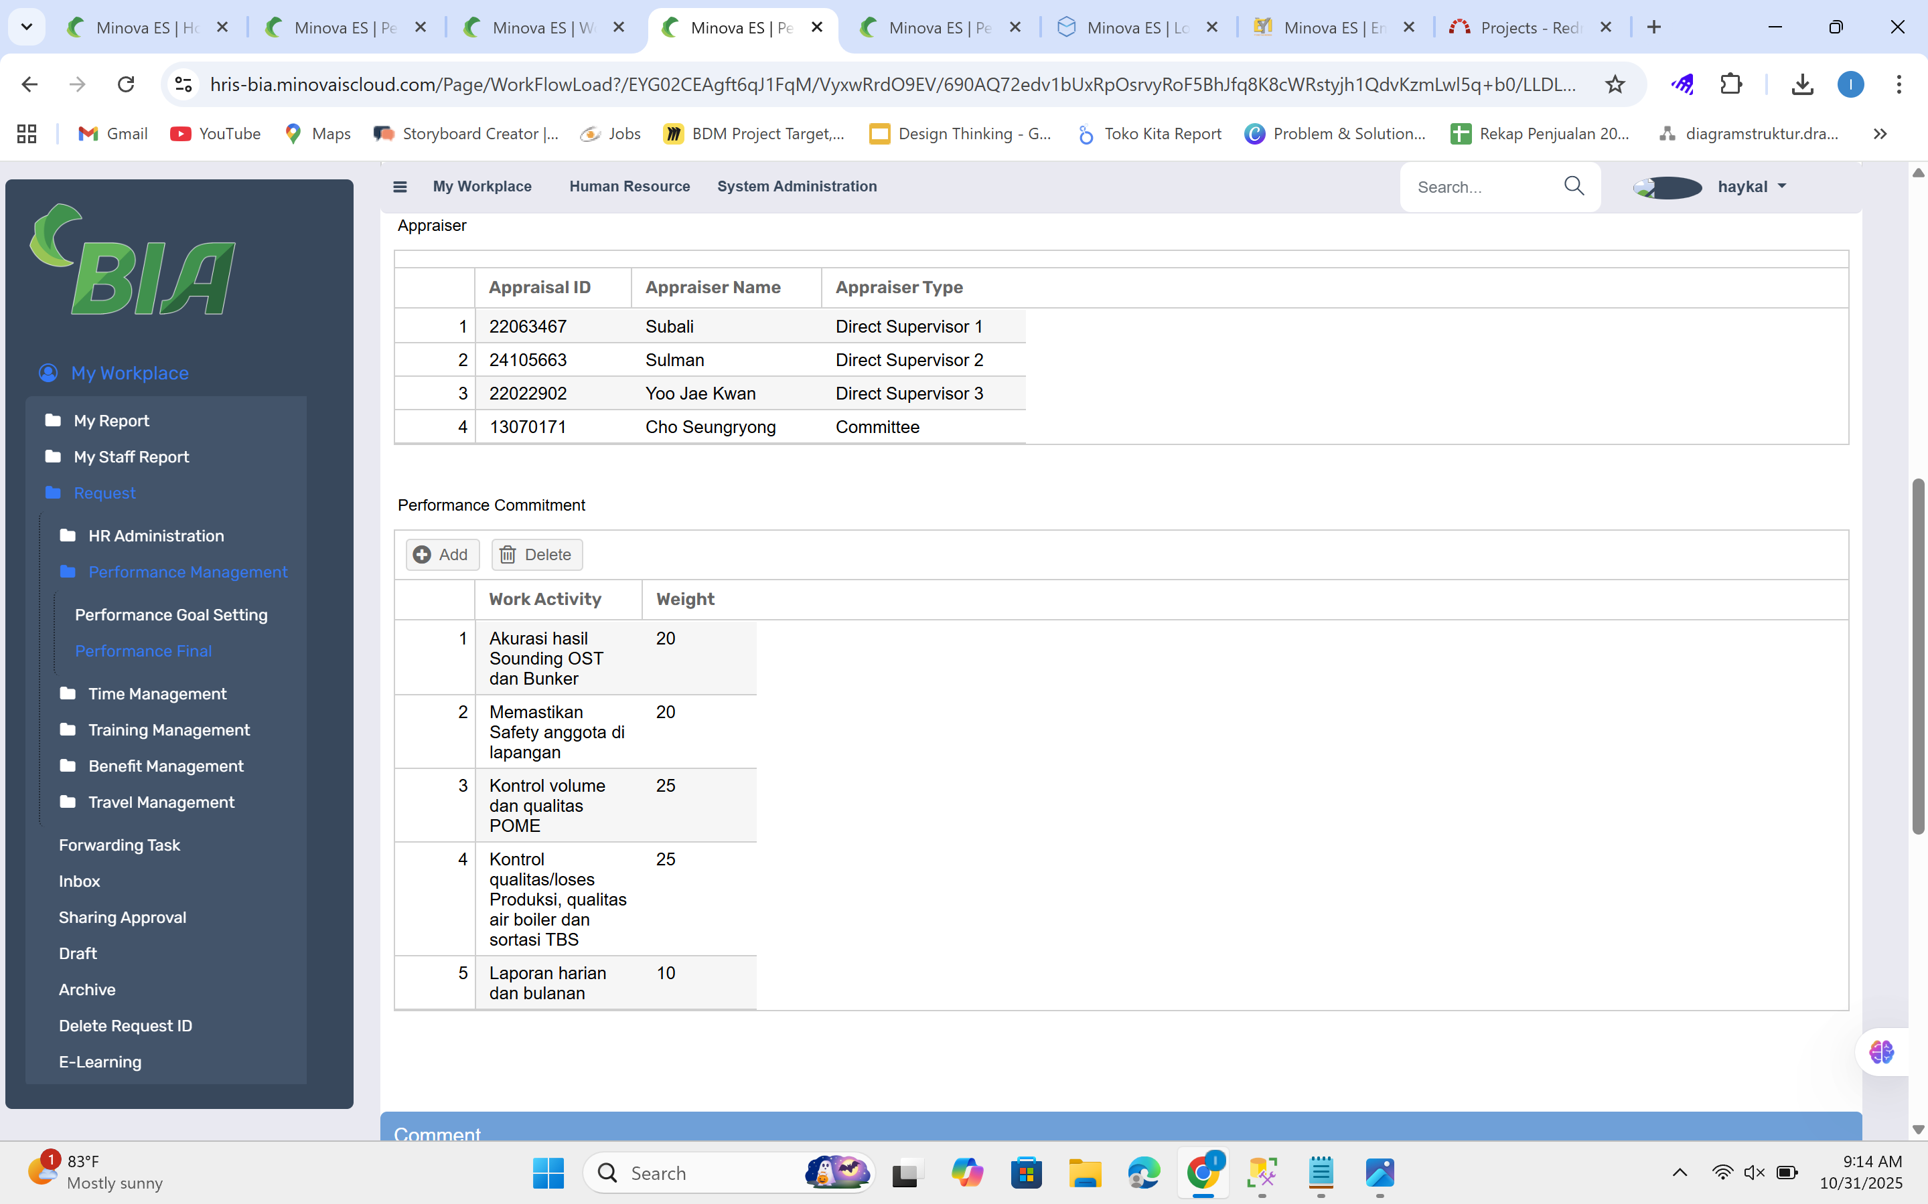Open the browser extensions puzzle icon
Image resolution: width=1928 pixels, height=1204 pixels.
point(1730,84)
